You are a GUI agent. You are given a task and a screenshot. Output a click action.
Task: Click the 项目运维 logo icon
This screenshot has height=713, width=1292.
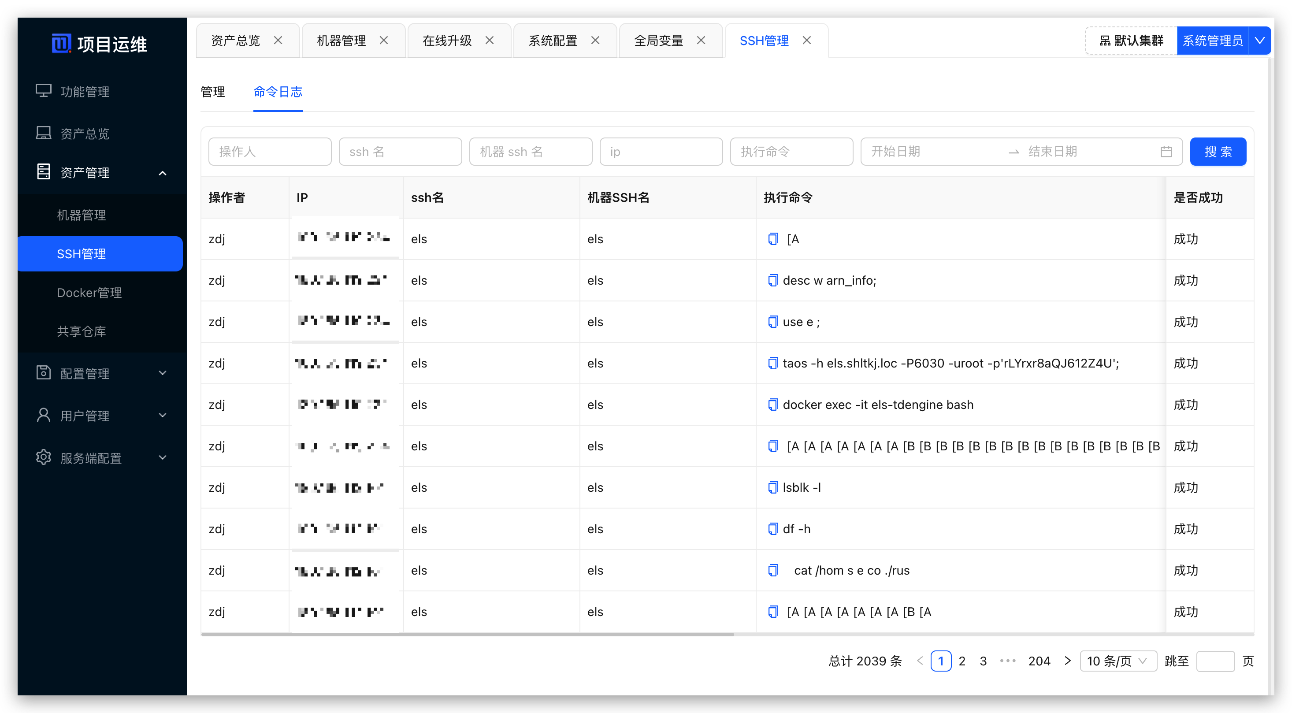tap(61, 44)
